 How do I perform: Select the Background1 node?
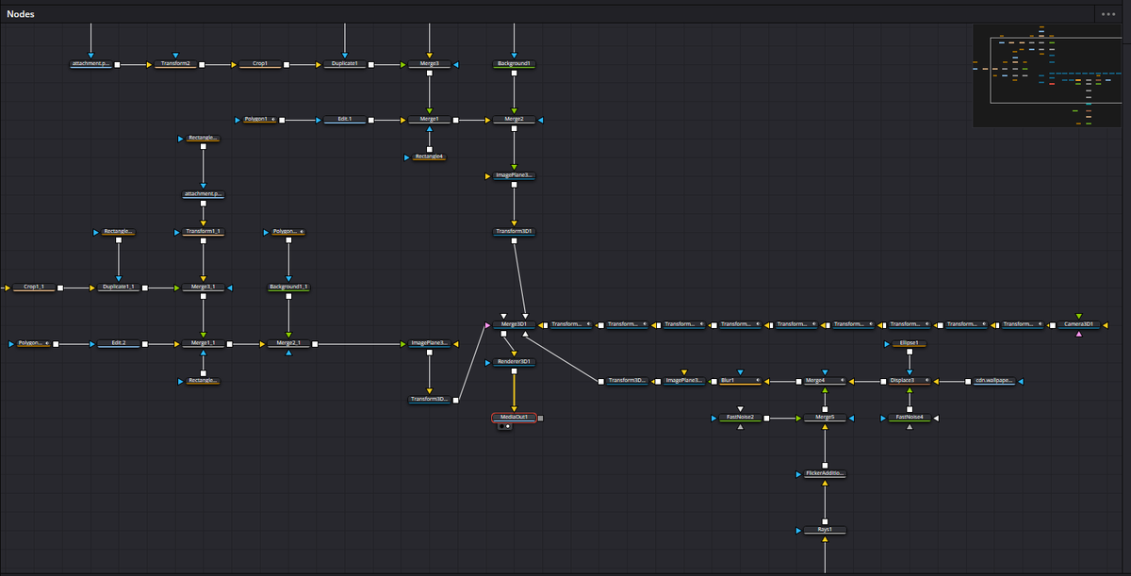[x=514, y=64]
